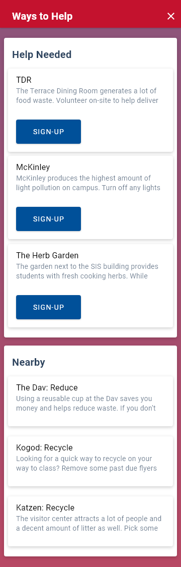Screen dimensions: 181x567
Task: Open the Katzen visitor center litter description
Action: tap(88, 524)
